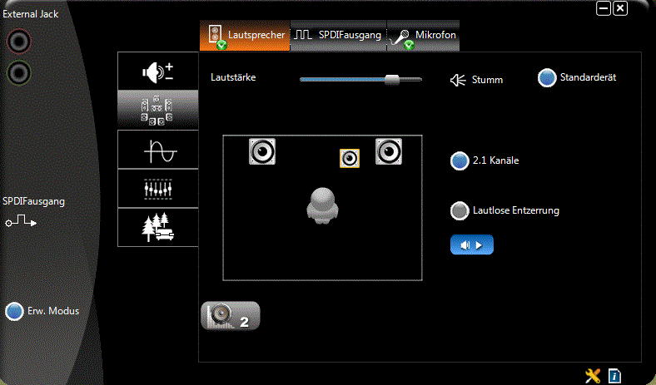Select the speaker configuration side tab
656x385 pixels.
pyautogui.click(x=158, y=110)
